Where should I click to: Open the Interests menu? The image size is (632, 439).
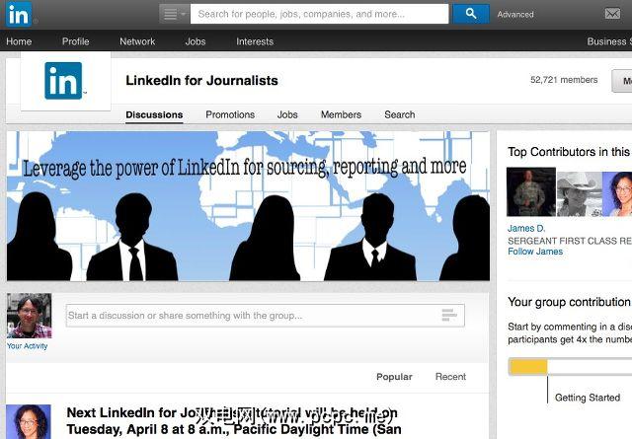point(255,41)
